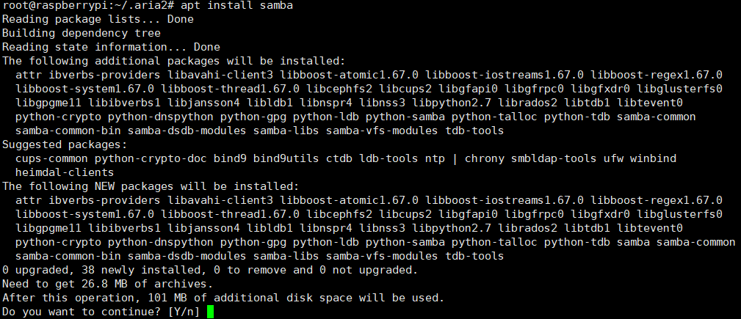741x319 pixels.
Task: Click the '38 newly installed' summary line
Action: click(132, 270)
